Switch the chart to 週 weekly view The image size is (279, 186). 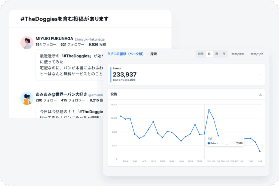216,54
